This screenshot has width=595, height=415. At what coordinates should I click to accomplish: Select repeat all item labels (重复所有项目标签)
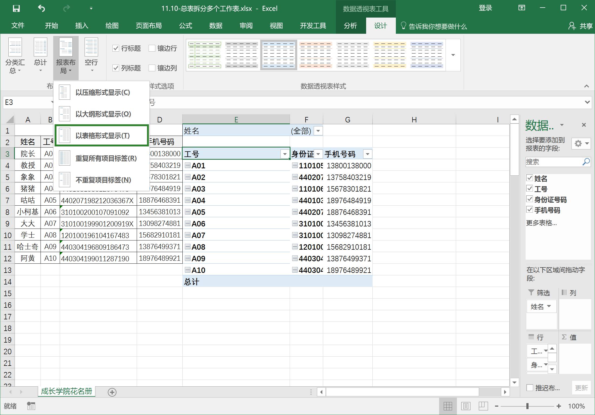coord(102,158)
